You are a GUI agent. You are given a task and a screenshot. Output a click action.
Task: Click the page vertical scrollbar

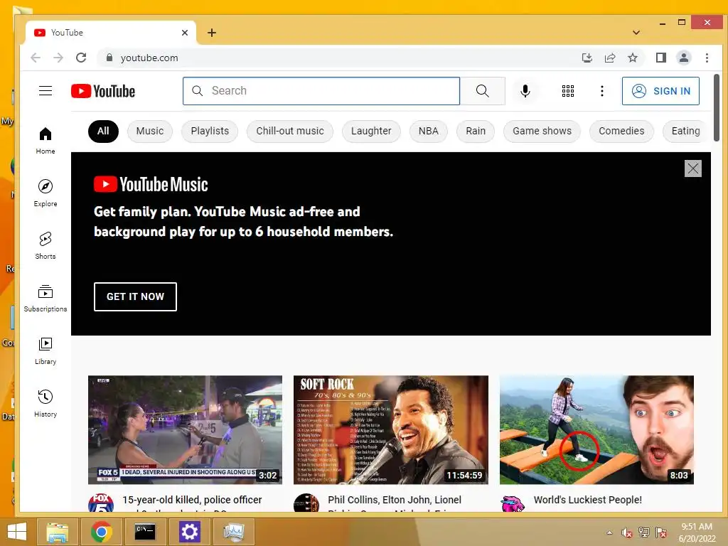[717, 108]
